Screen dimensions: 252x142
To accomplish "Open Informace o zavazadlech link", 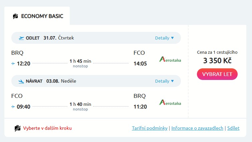I will pos(197,128).
